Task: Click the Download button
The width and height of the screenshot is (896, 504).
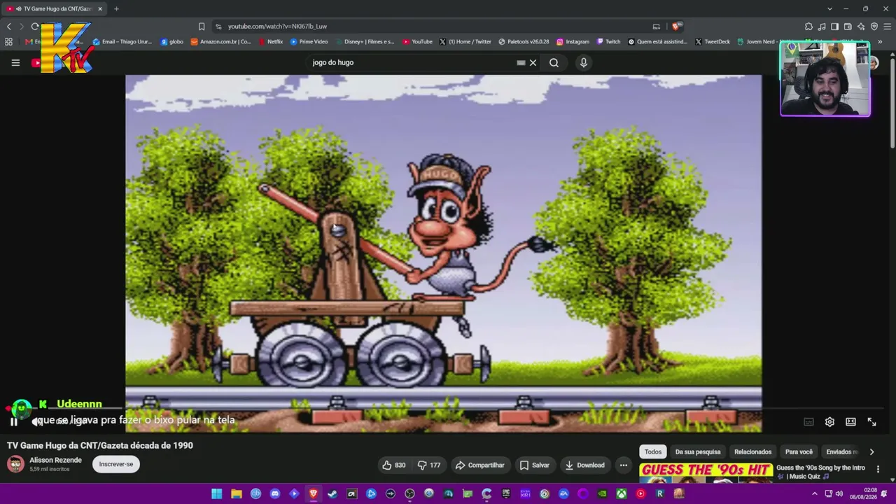Action: click(x=584, y=465)
